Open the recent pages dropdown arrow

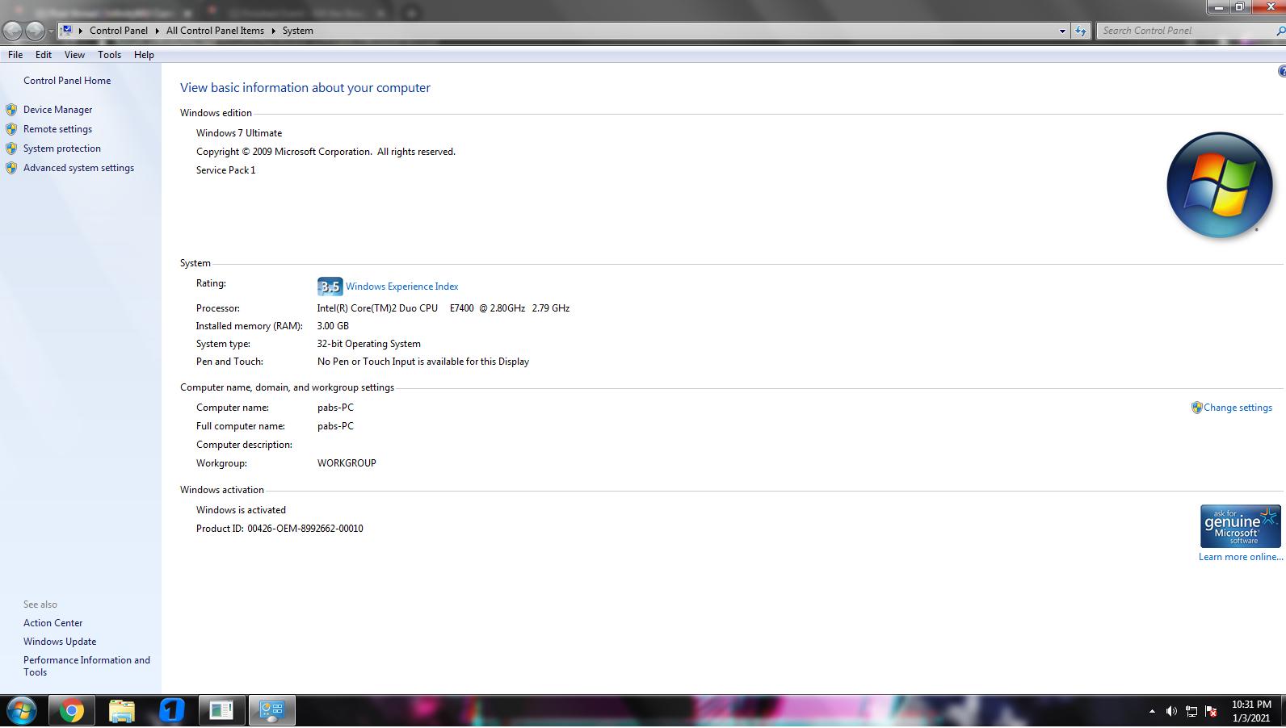[x=51, y=31]
